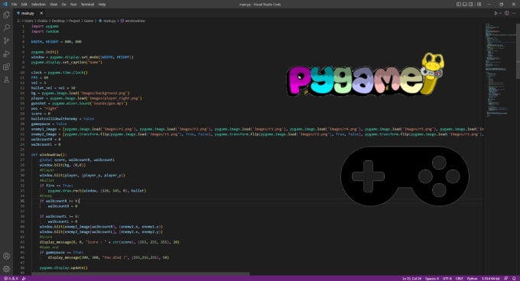Click the 'gamepause = False' line
Screen dimensions: 520x281
pyautogui.click(x=49, y=124)
